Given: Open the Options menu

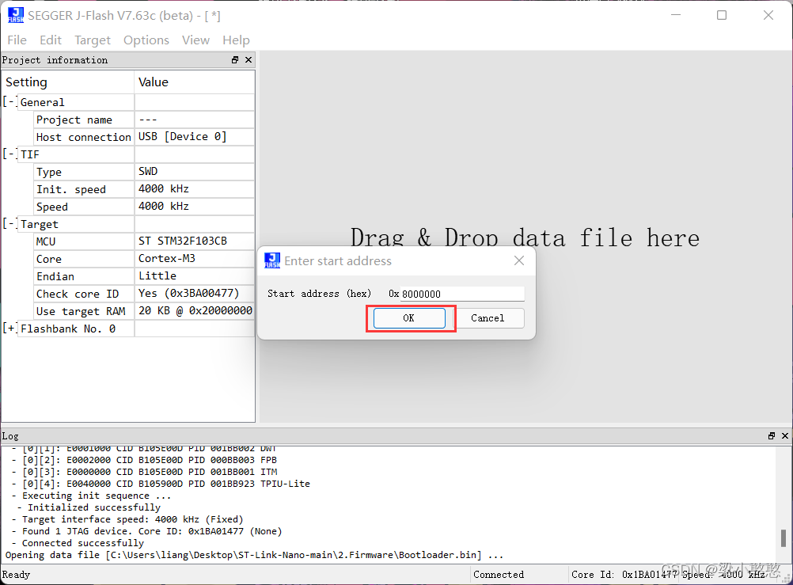Looking at the screenshot, I should coord(146,40).
